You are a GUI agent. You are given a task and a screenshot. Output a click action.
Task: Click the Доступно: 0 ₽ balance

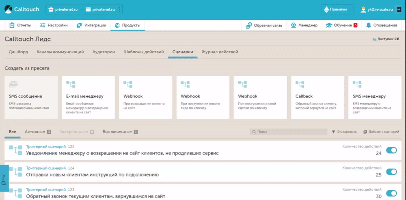[386, 39]
